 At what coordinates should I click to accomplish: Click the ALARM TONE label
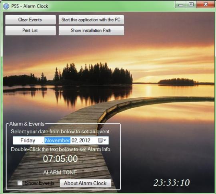[x=60, y=172]
